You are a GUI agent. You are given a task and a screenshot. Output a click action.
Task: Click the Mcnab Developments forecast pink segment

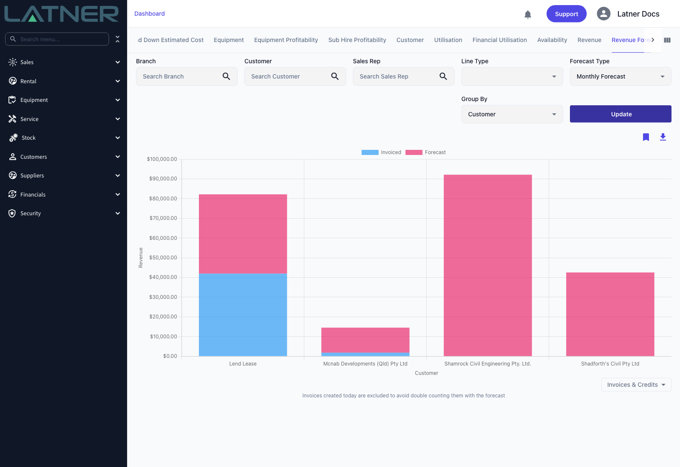365,340
